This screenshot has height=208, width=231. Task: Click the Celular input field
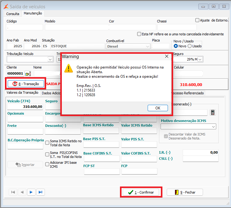click(189, 74)
